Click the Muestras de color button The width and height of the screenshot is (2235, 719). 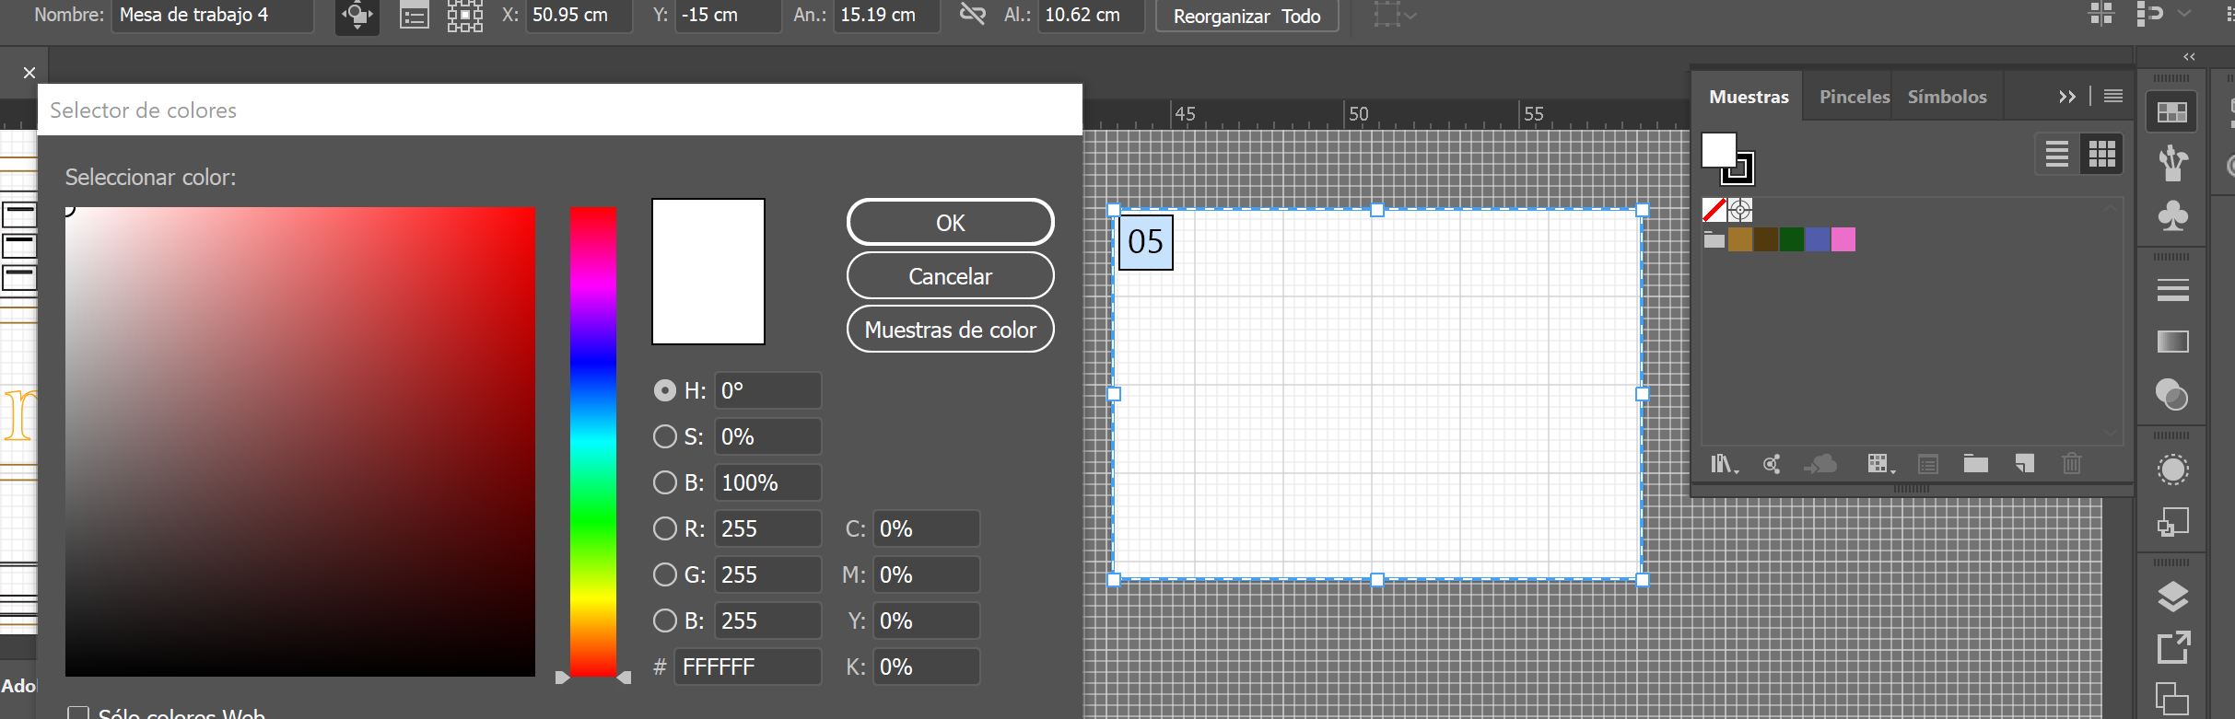point(950,330)
